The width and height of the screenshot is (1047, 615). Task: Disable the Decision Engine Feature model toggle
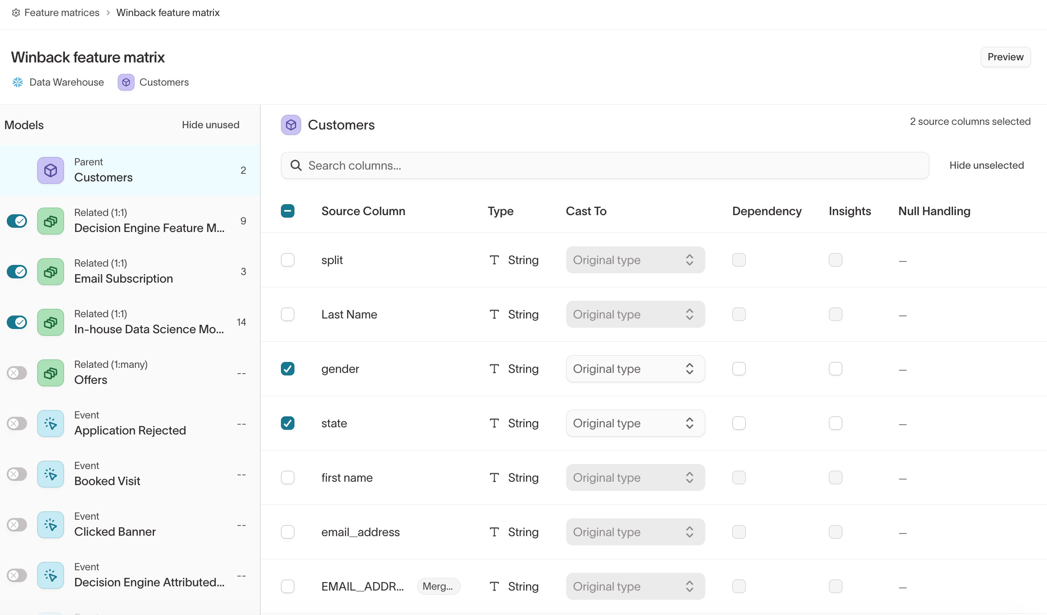(17, 221)
